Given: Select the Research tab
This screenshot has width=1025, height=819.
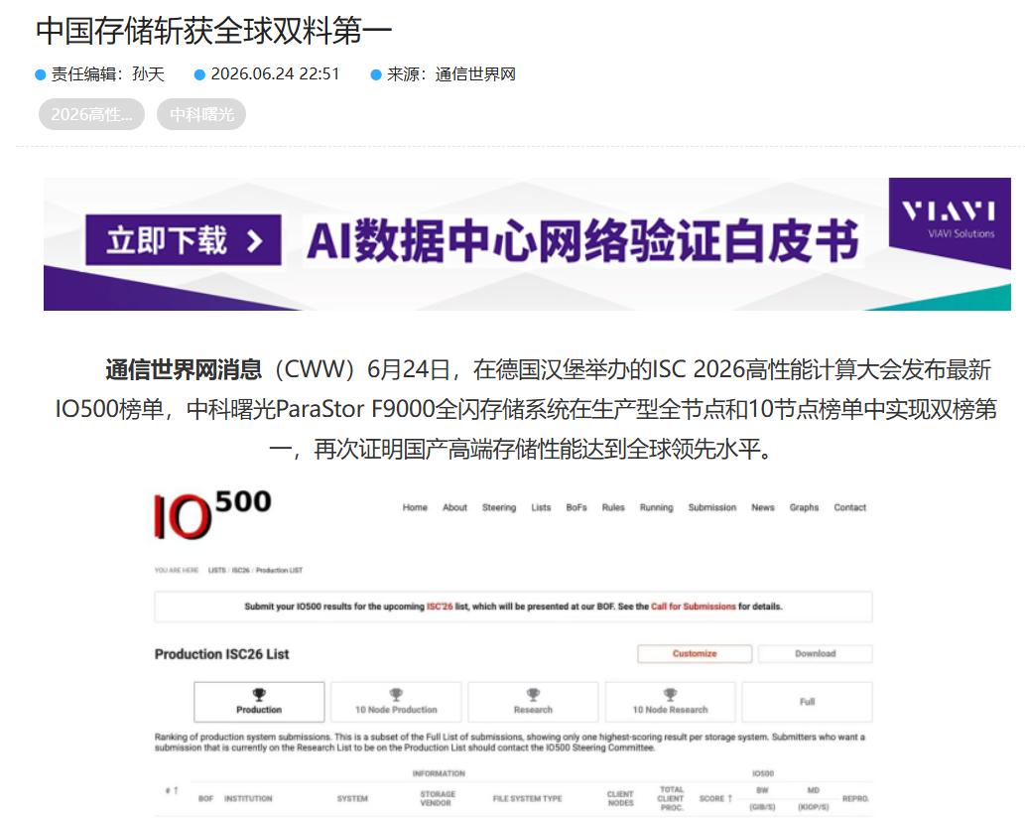Looking at the screenshot, I should pos(533,701).
